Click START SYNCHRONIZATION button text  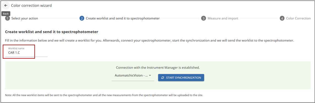[x=183, y=78]
